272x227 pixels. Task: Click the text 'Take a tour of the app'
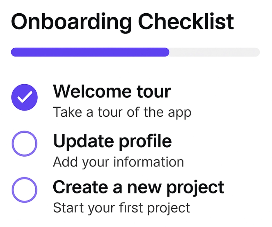[122, 112]
